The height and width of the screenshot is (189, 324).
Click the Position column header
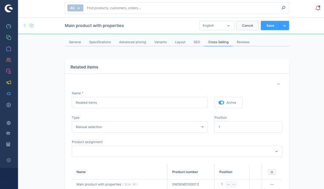click(226, 172)
